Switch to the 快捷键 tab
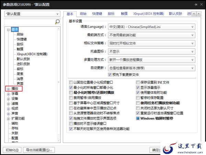206x155 pixels. pos(97,14)
